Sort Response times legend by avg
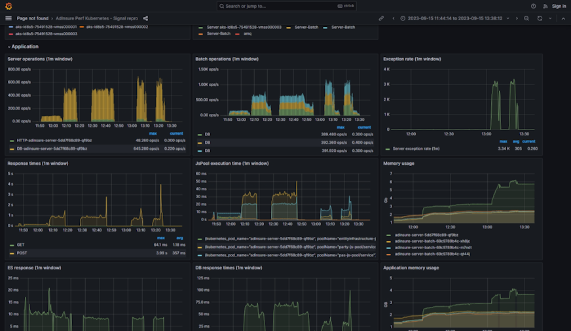The height and width of the screenshot is (331, 571). click(179, 238)
